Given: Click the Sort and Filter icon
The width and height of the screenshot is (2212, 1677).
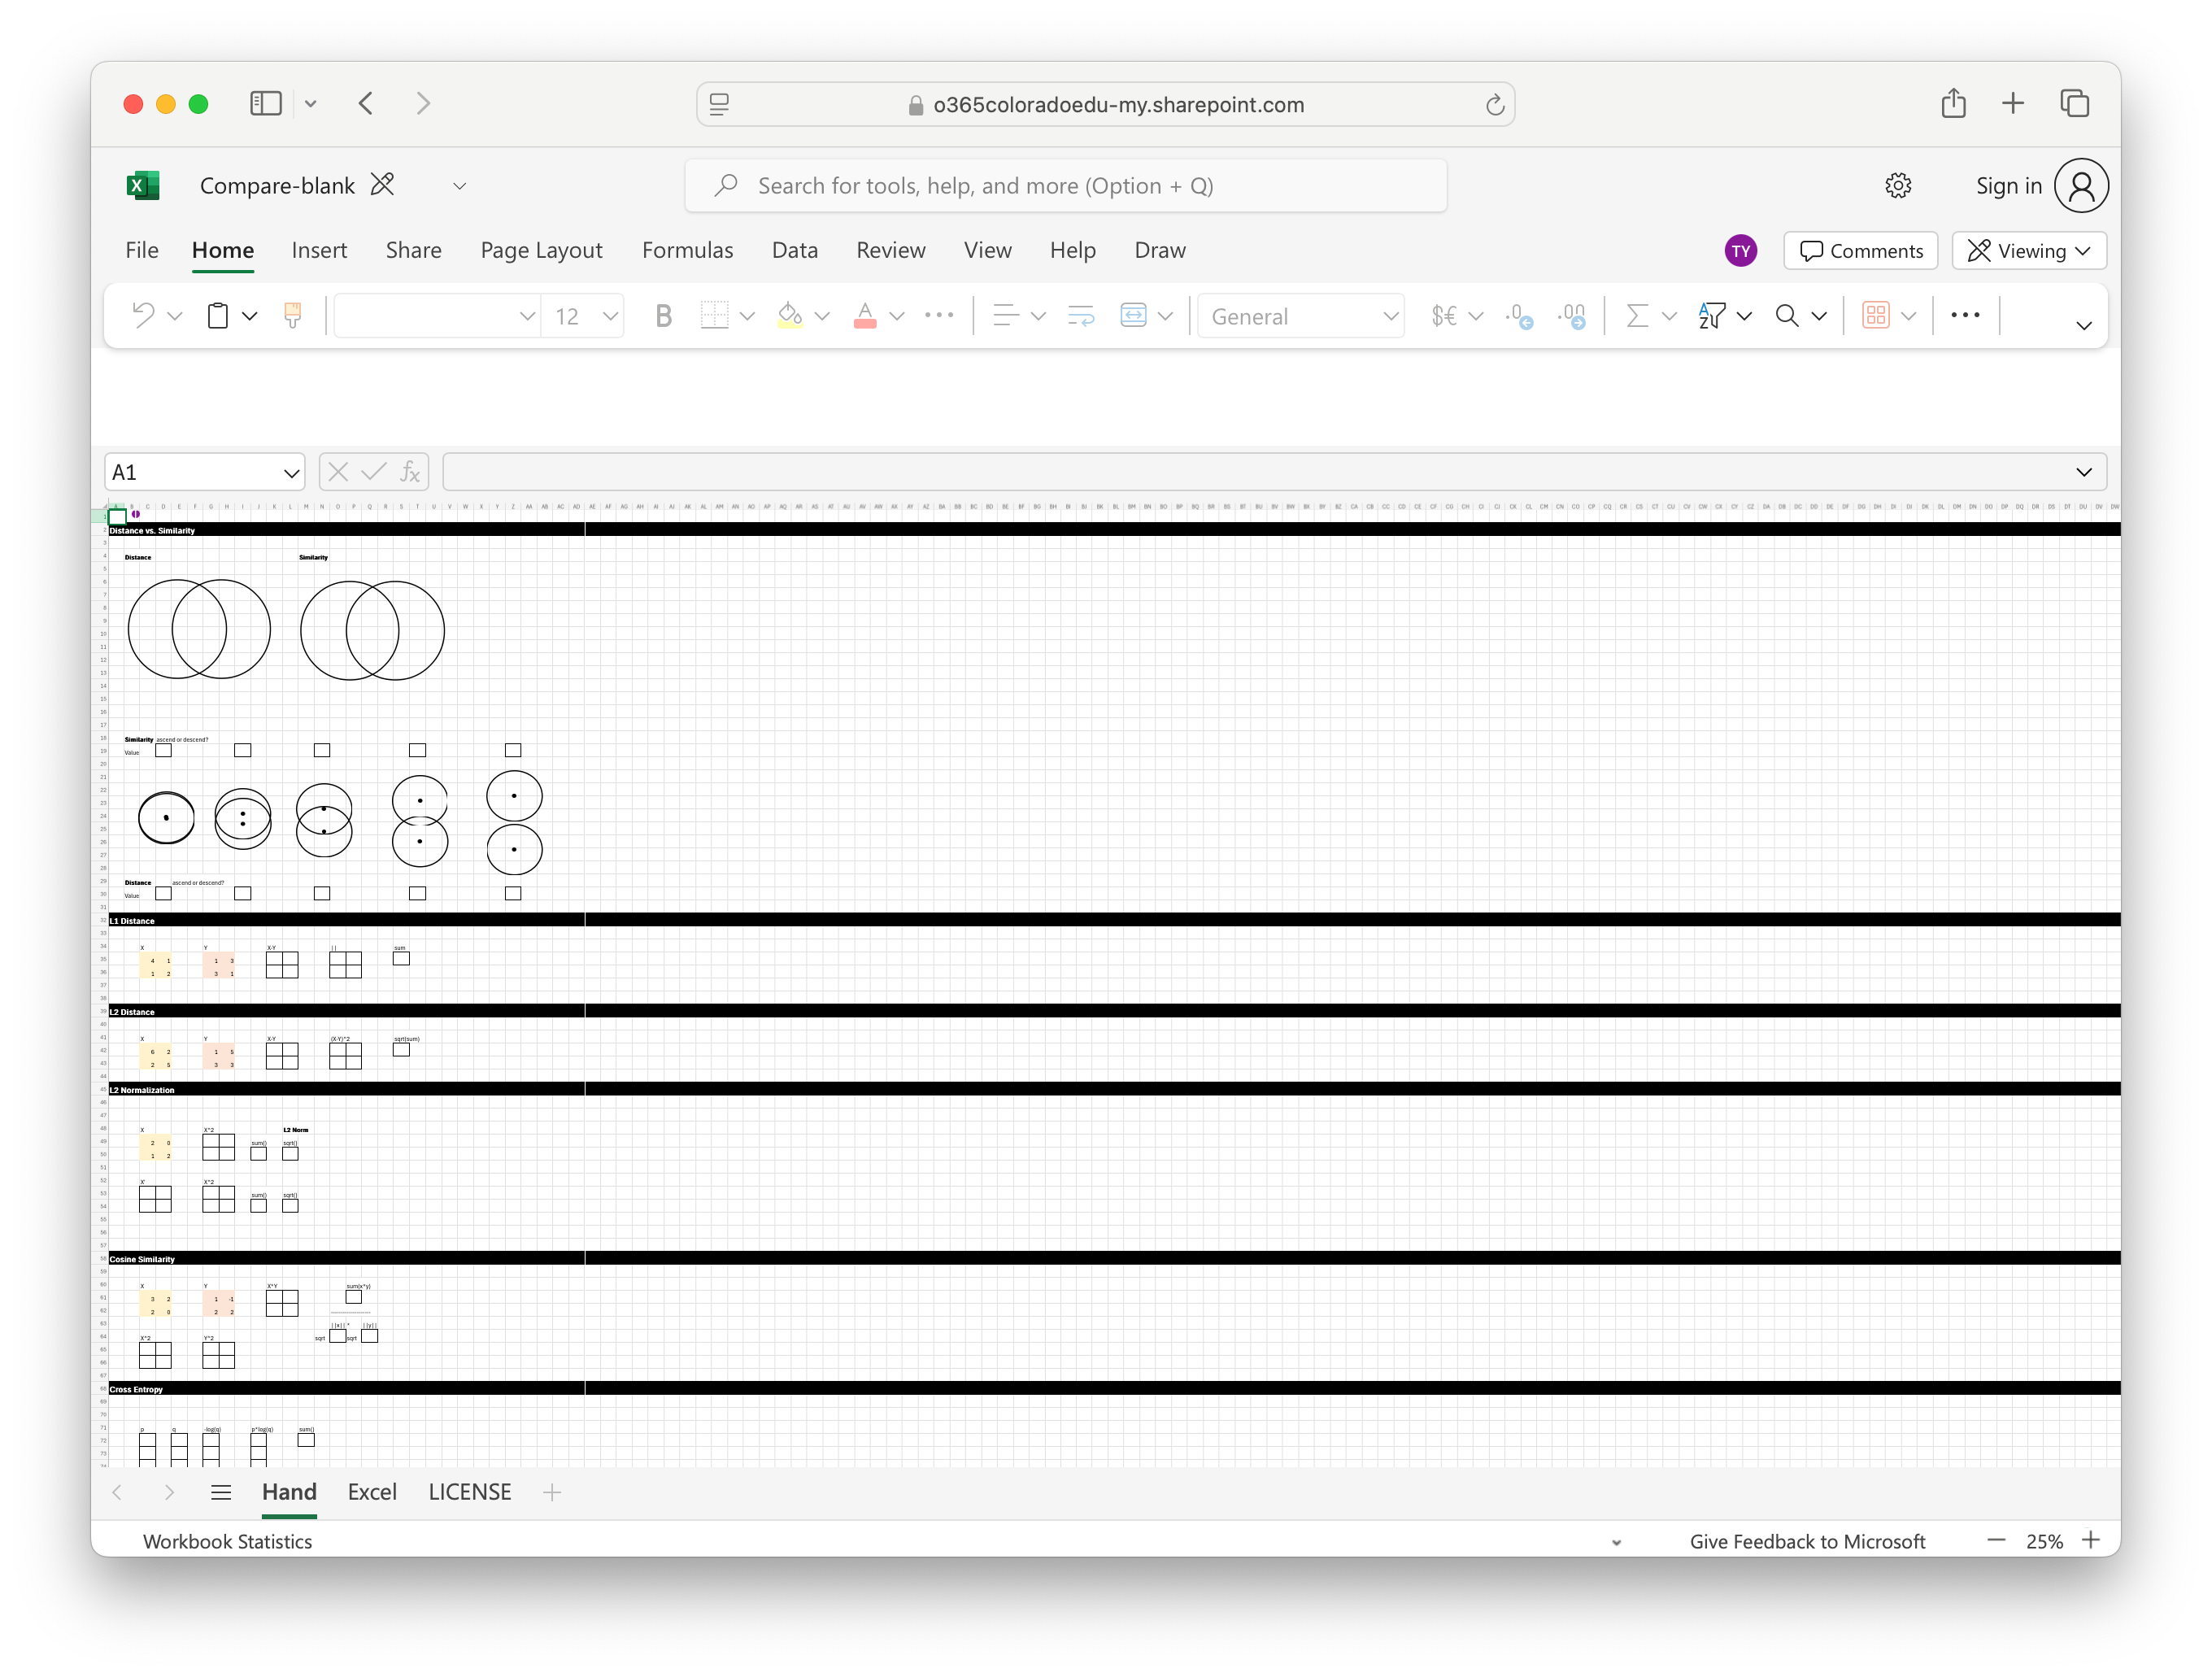Looking at the screenshot, I should pyautogui.click(x=1711, y=316).
